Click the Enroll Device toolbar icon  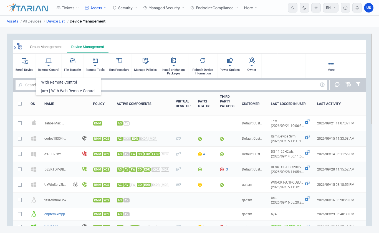pos(24,61)
